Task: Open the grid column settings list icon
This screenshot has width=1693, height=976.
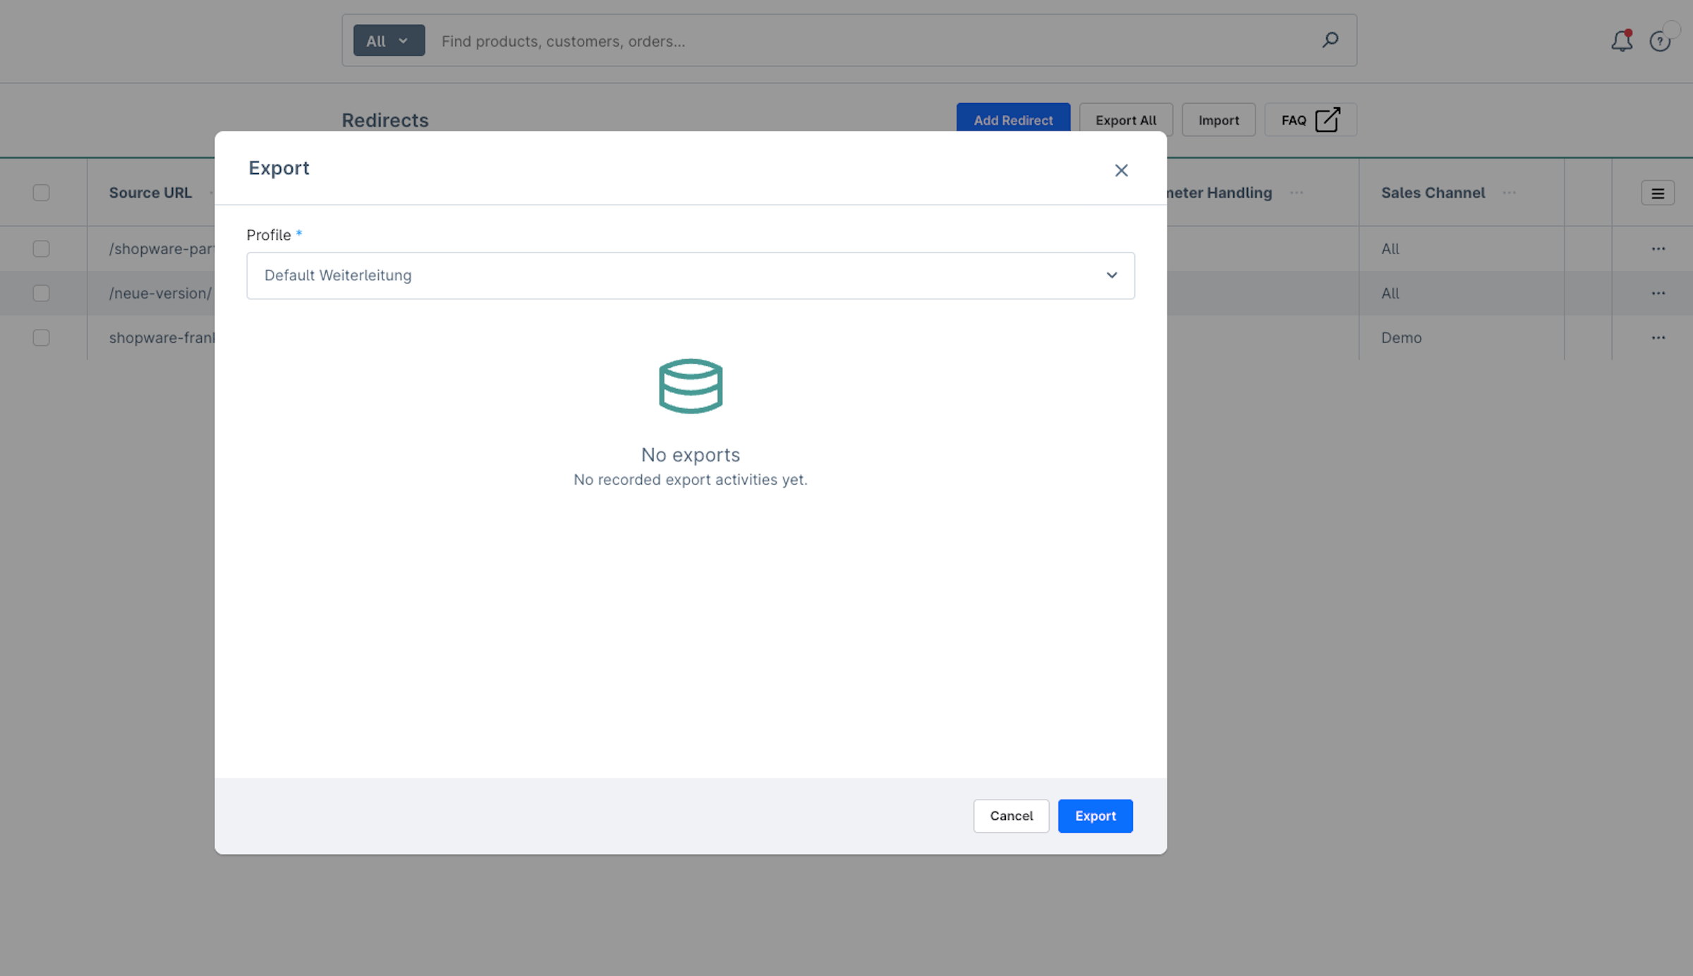Action: 1658,193
